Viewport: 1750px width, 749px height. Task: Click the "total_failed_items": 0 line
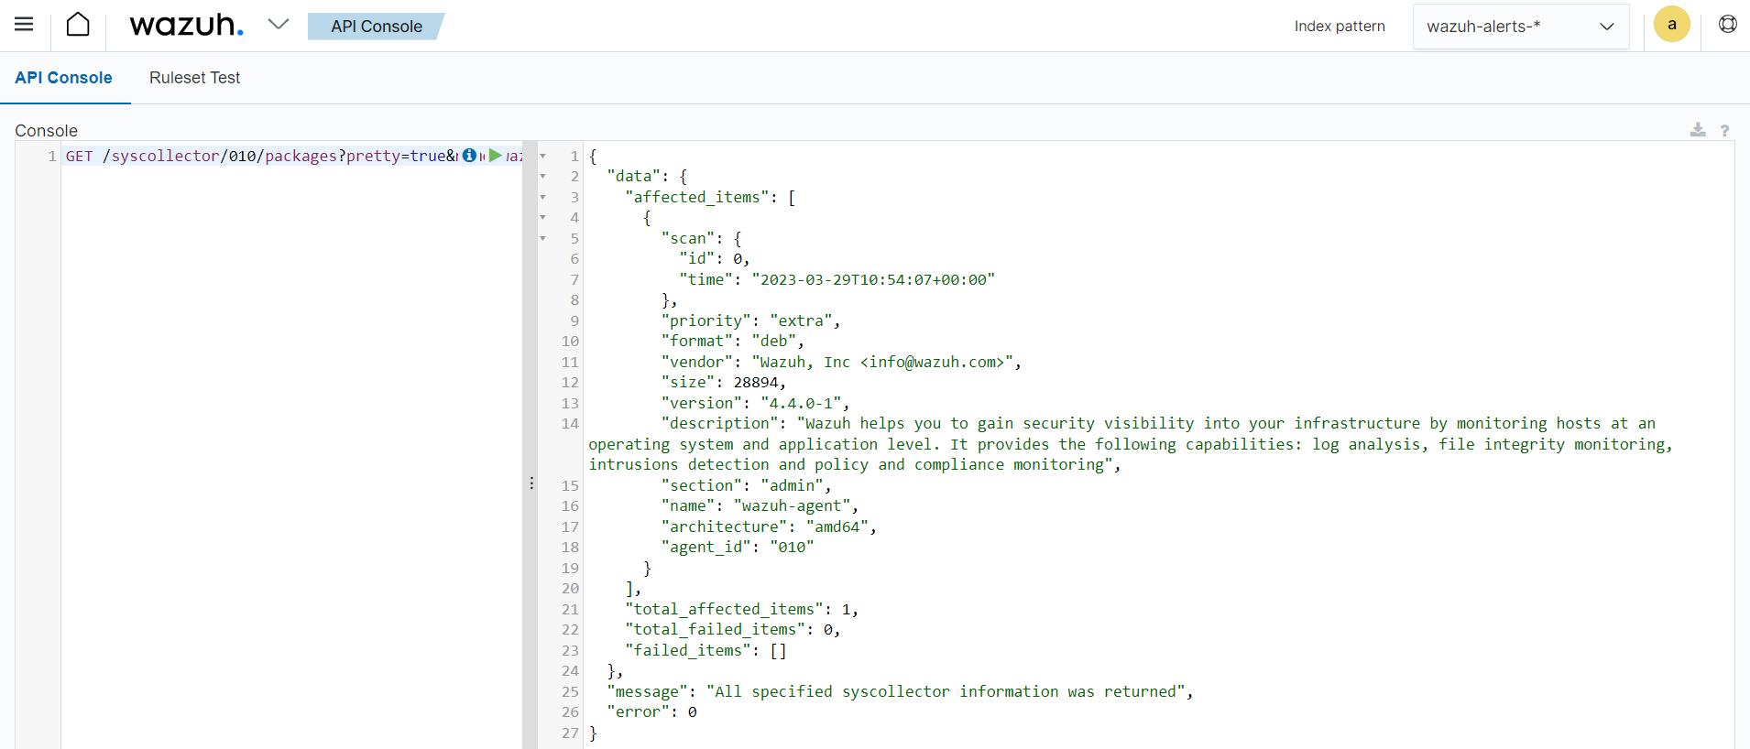coord(732,629)
